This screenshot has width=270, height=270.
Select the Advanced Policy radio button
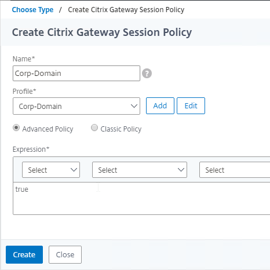(16, 127)
